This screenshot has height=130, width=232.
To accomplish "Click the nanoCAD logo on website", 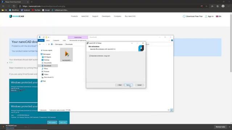I will click(17, 16).
